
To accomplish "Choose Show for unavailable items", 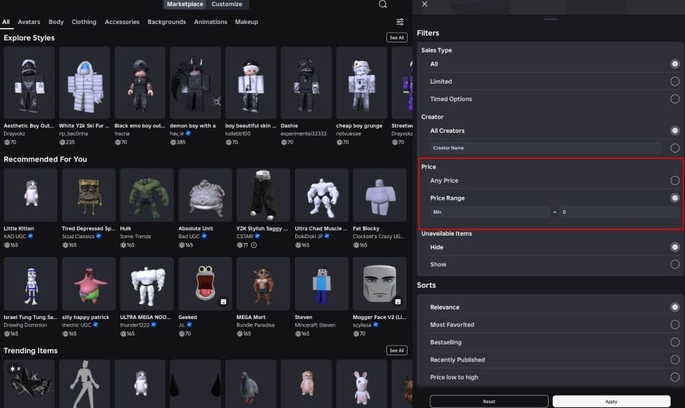I will [675, 264].
